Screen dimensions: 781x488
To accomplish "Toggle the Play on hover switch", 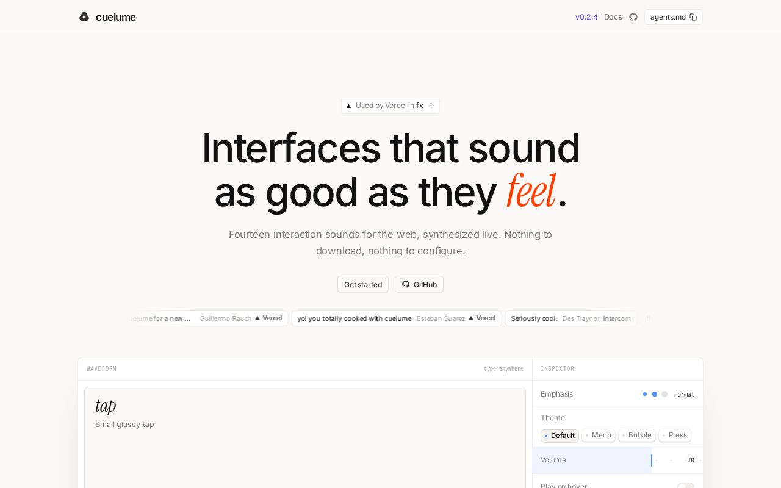I will [x=686, y=486].
